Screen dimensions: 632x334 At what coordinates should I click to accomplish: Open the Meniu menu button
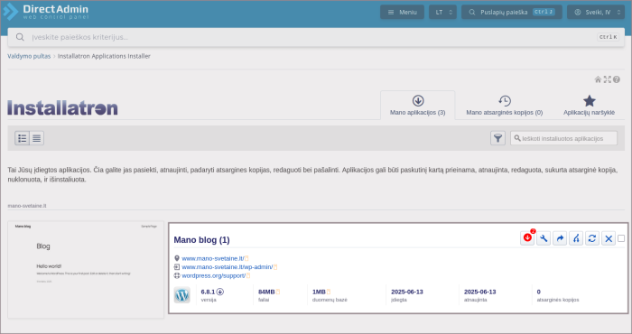click(x=402, y=12)
